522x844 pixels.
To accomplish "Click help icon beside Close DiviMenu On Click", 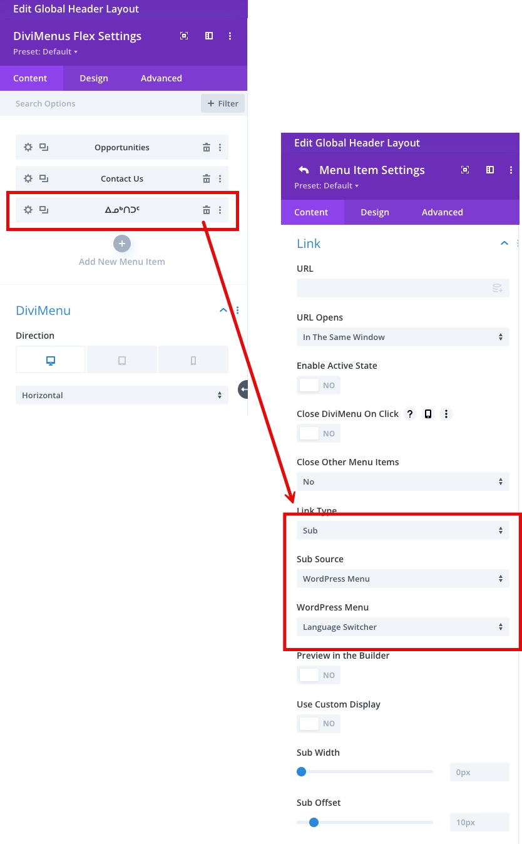I will point(410,414).
